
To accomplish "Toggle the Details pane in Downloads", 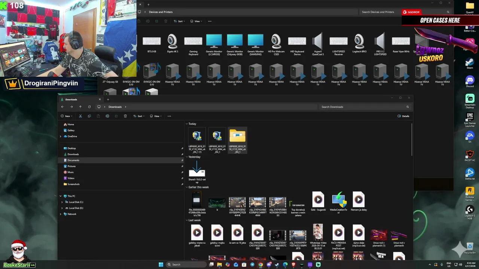I will (x=403, y=116).
